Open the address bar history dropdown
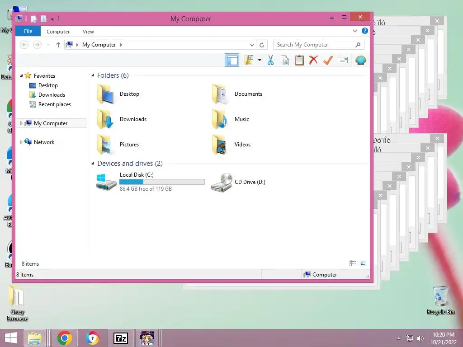Screen dimensions: 463x347 (x=252, y=45)
